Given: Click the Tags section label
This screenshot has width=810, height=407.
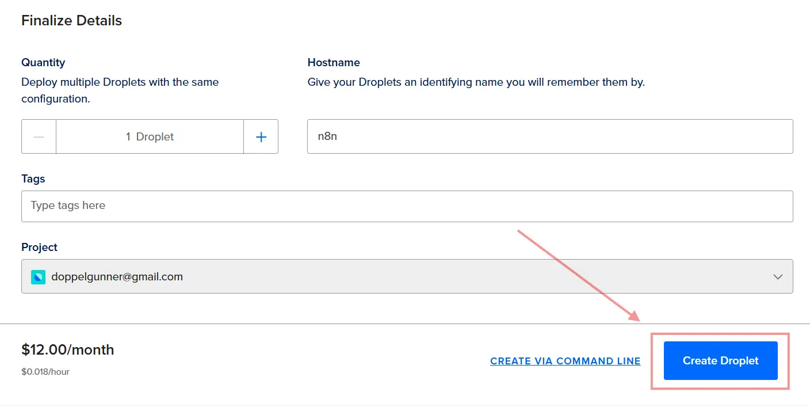Looking at the screenshot, I should click(x=33, y=178).
